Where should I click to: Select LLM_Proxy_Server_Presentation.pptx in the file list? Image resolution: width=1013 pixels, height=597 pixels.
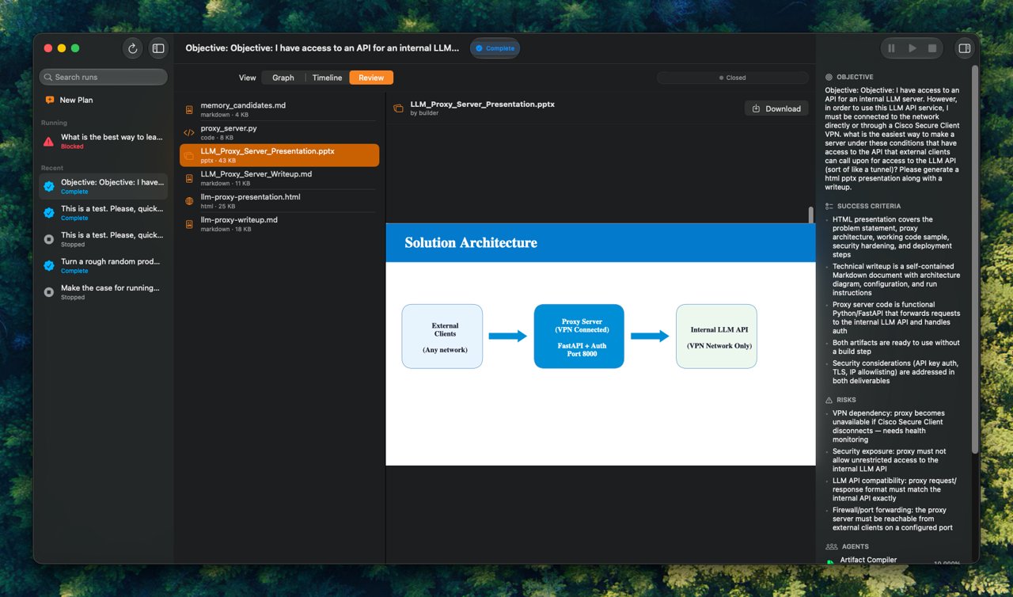(x=279, y=155)
